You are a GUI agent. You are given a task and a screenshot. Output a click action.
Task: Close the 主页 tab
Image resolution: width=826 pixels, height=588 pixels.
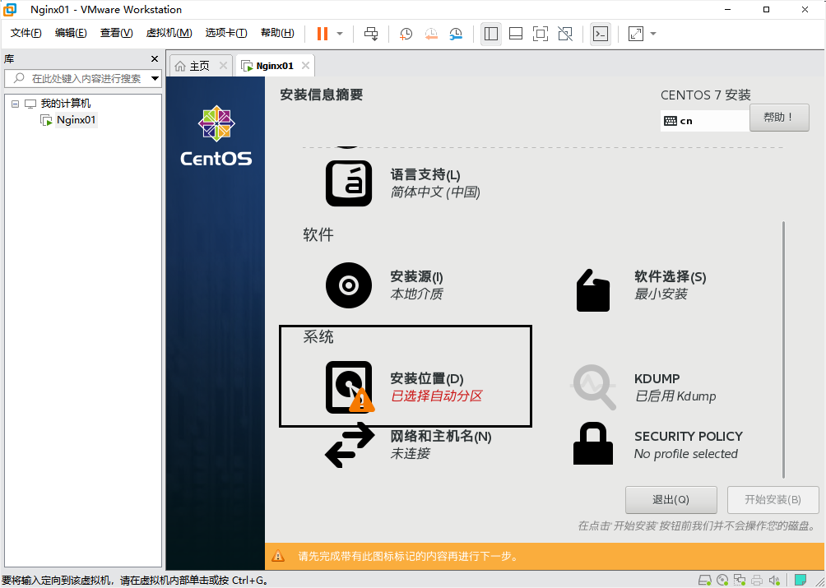click(223, 66)
